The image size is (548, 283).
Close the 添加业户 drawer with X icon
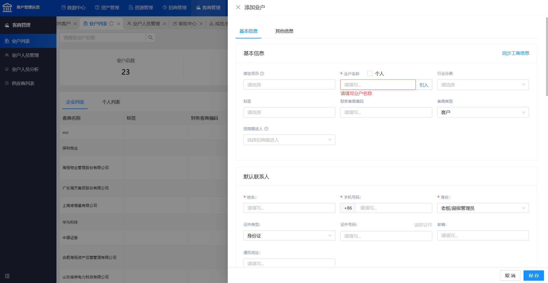click(238, 7)
